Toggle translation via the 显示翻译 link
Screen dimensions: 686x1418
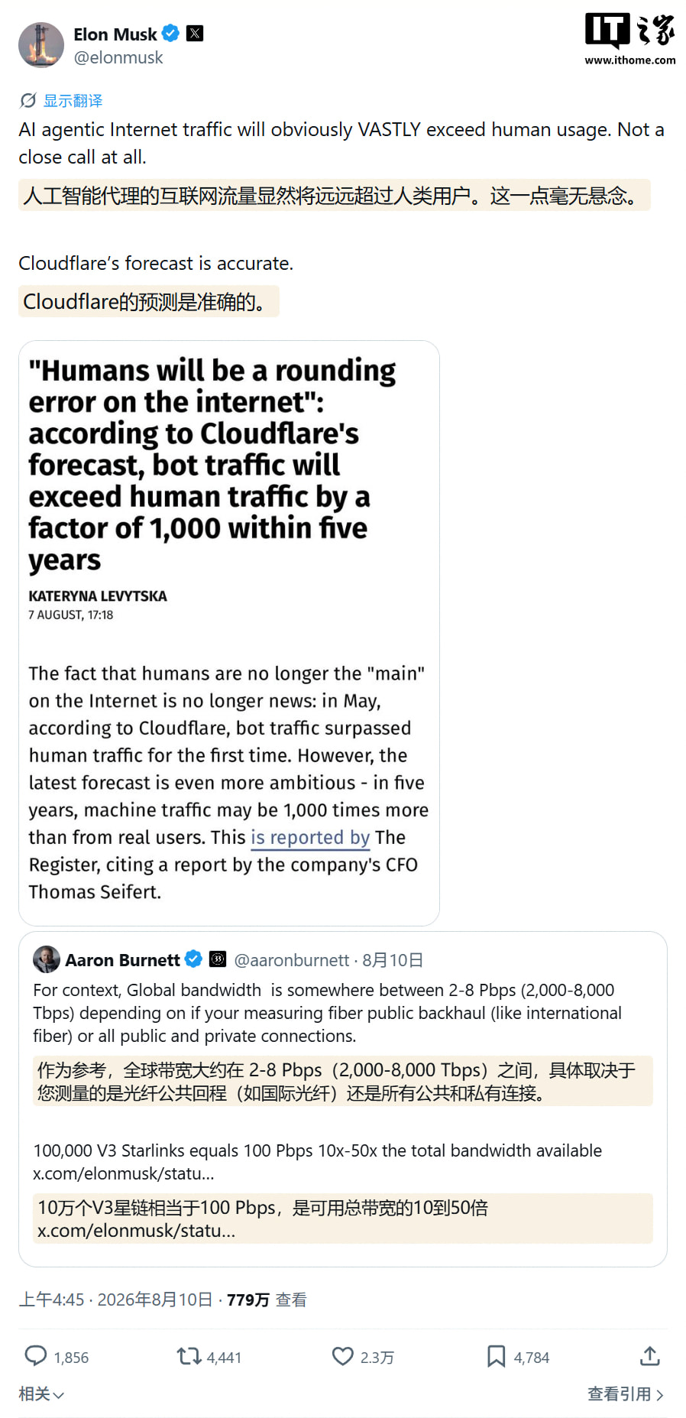(x=73, y=100)
